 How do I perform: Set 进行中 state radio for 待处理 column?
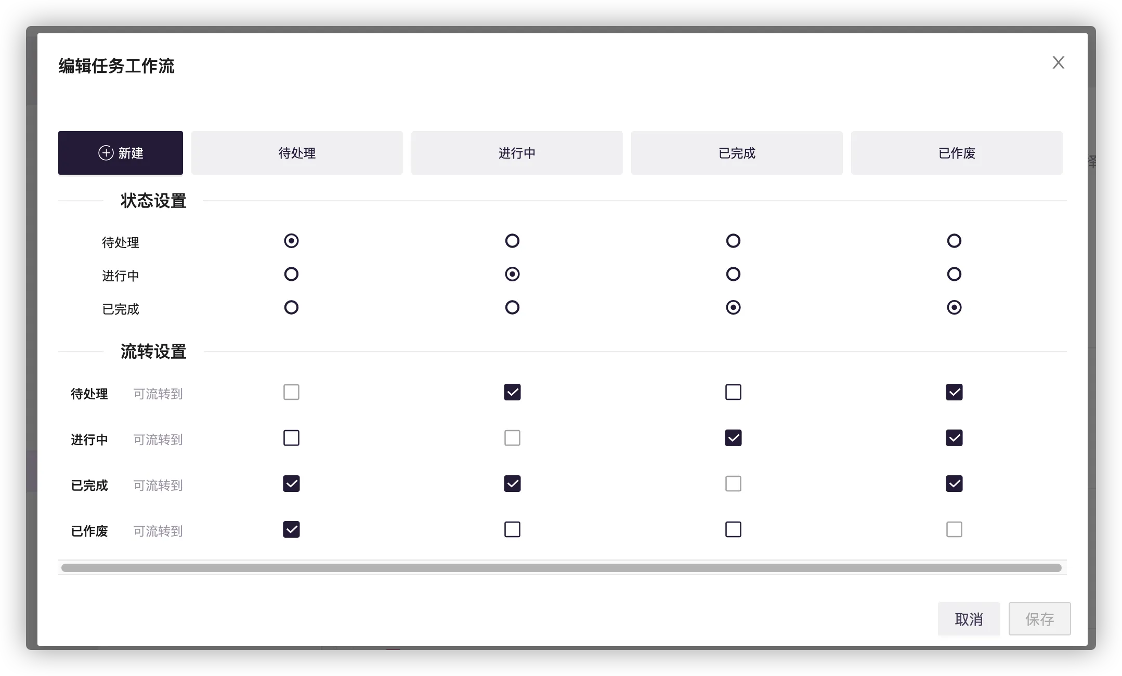(x=291, y=274)
